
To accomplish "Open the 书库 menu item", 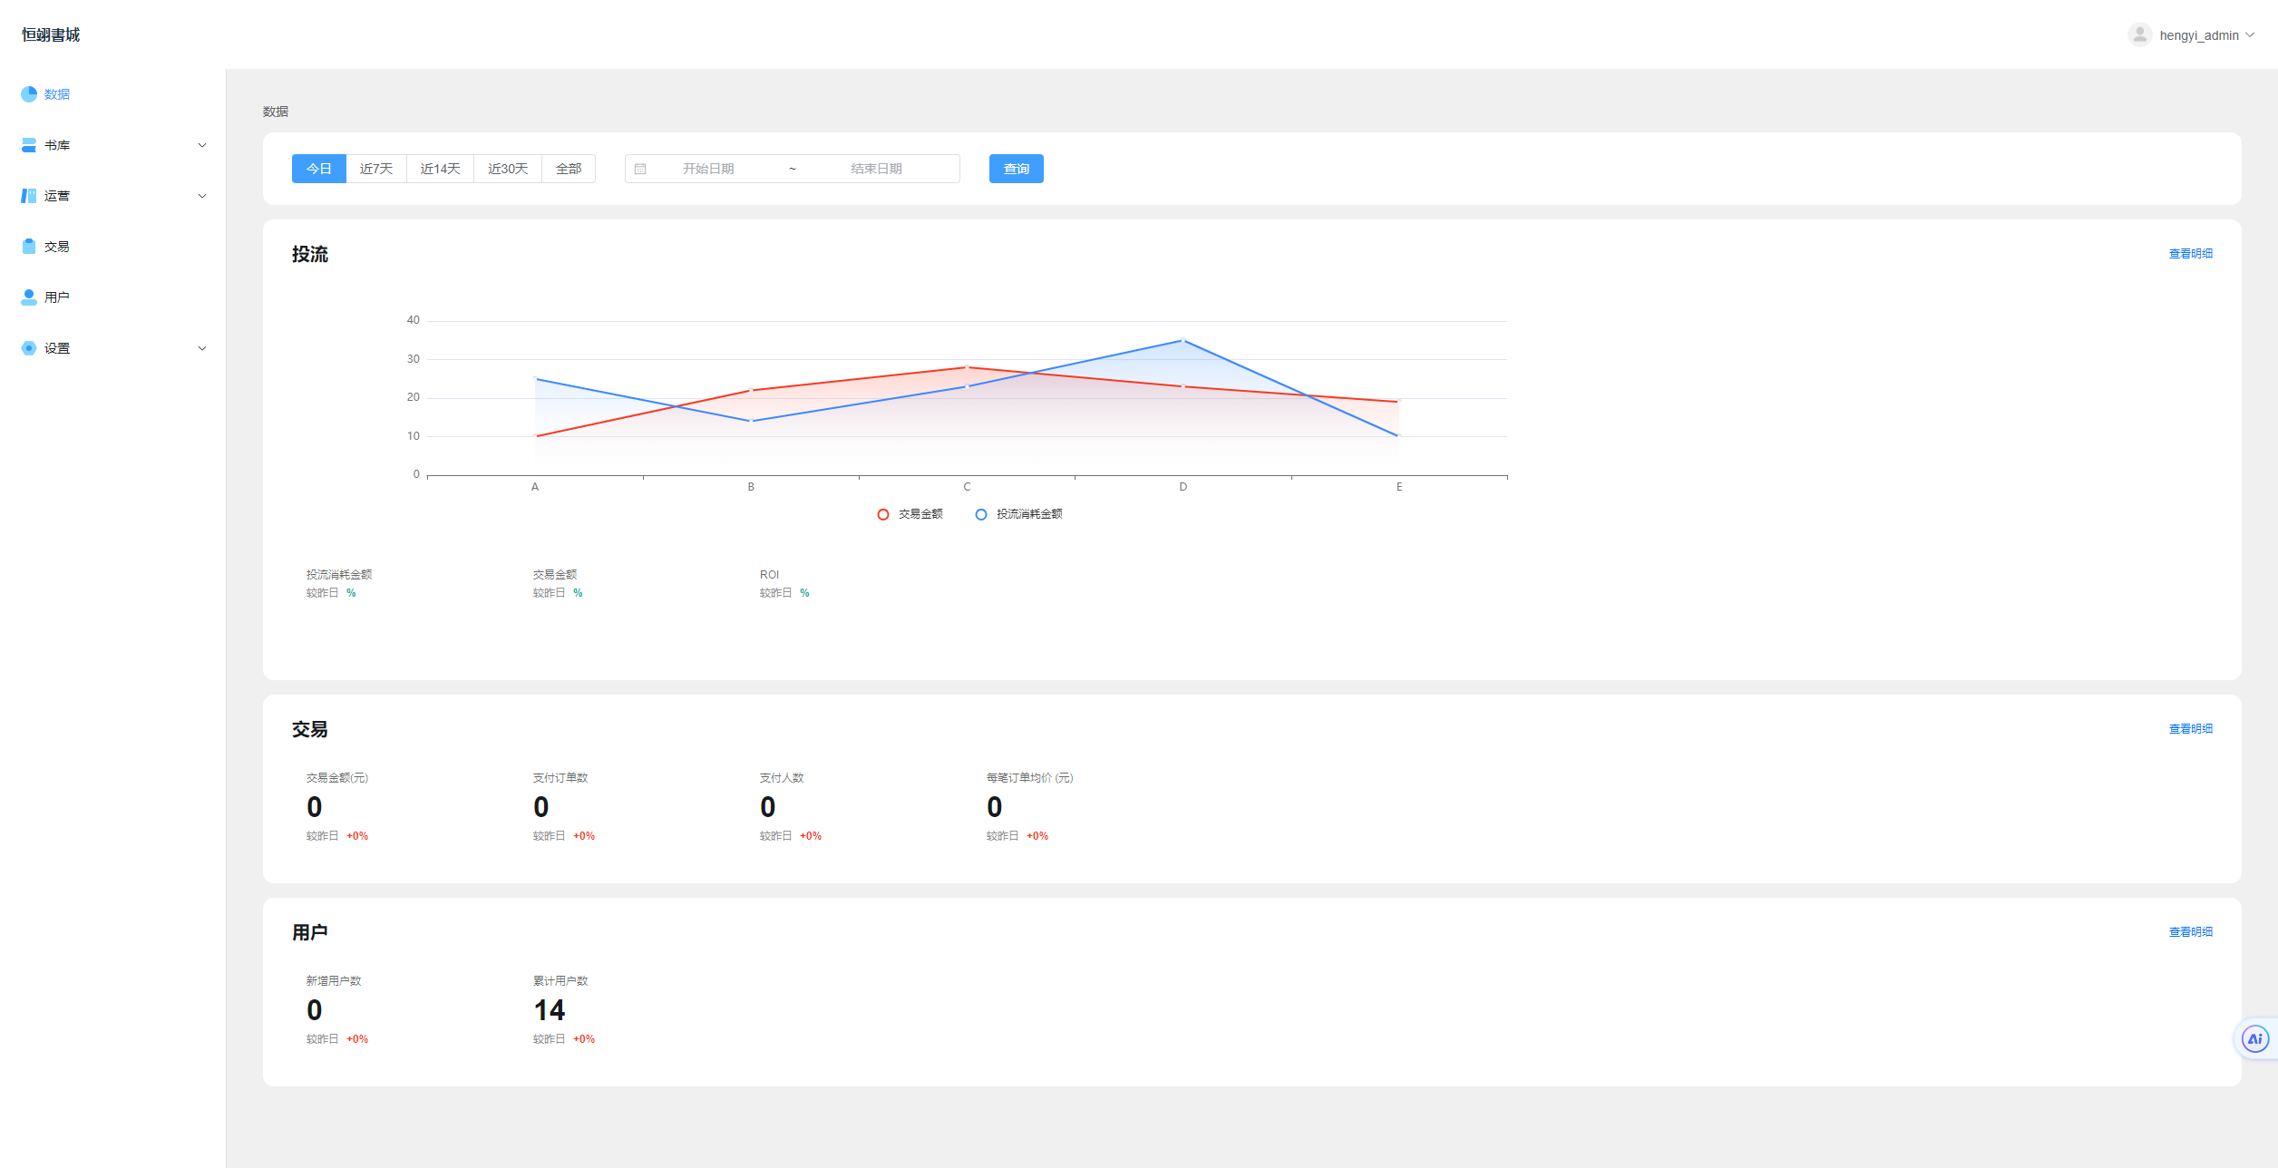I will coord(112,145).
